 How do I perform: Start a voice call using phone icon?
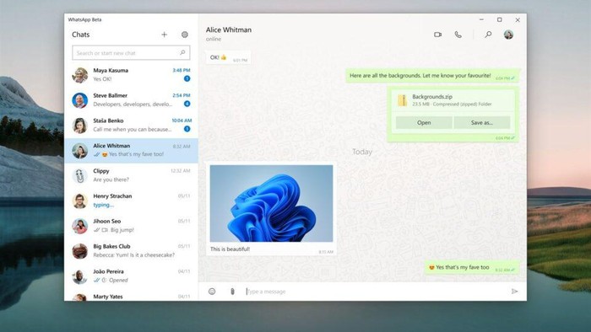[458, 35]
